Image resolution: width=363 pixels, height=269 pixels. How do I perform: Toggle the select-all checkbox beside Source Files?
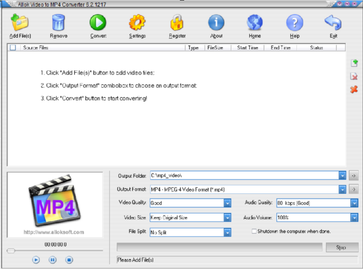tap(13, 47)
